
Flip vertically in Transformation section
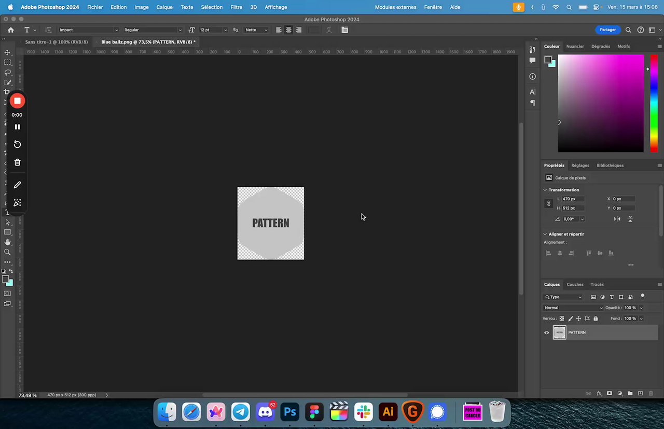630,219
